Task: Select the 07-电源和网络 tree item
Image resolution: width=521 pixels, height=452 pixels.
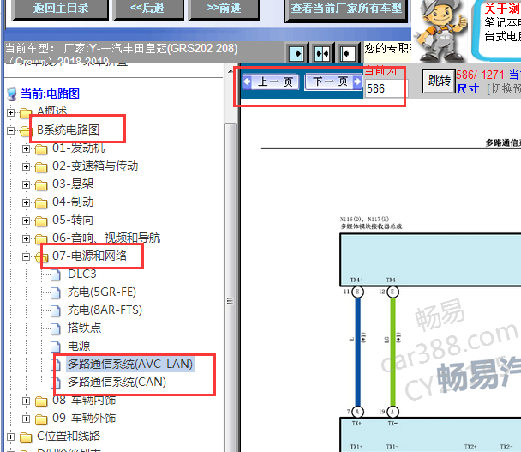Action: coord(89,256)
